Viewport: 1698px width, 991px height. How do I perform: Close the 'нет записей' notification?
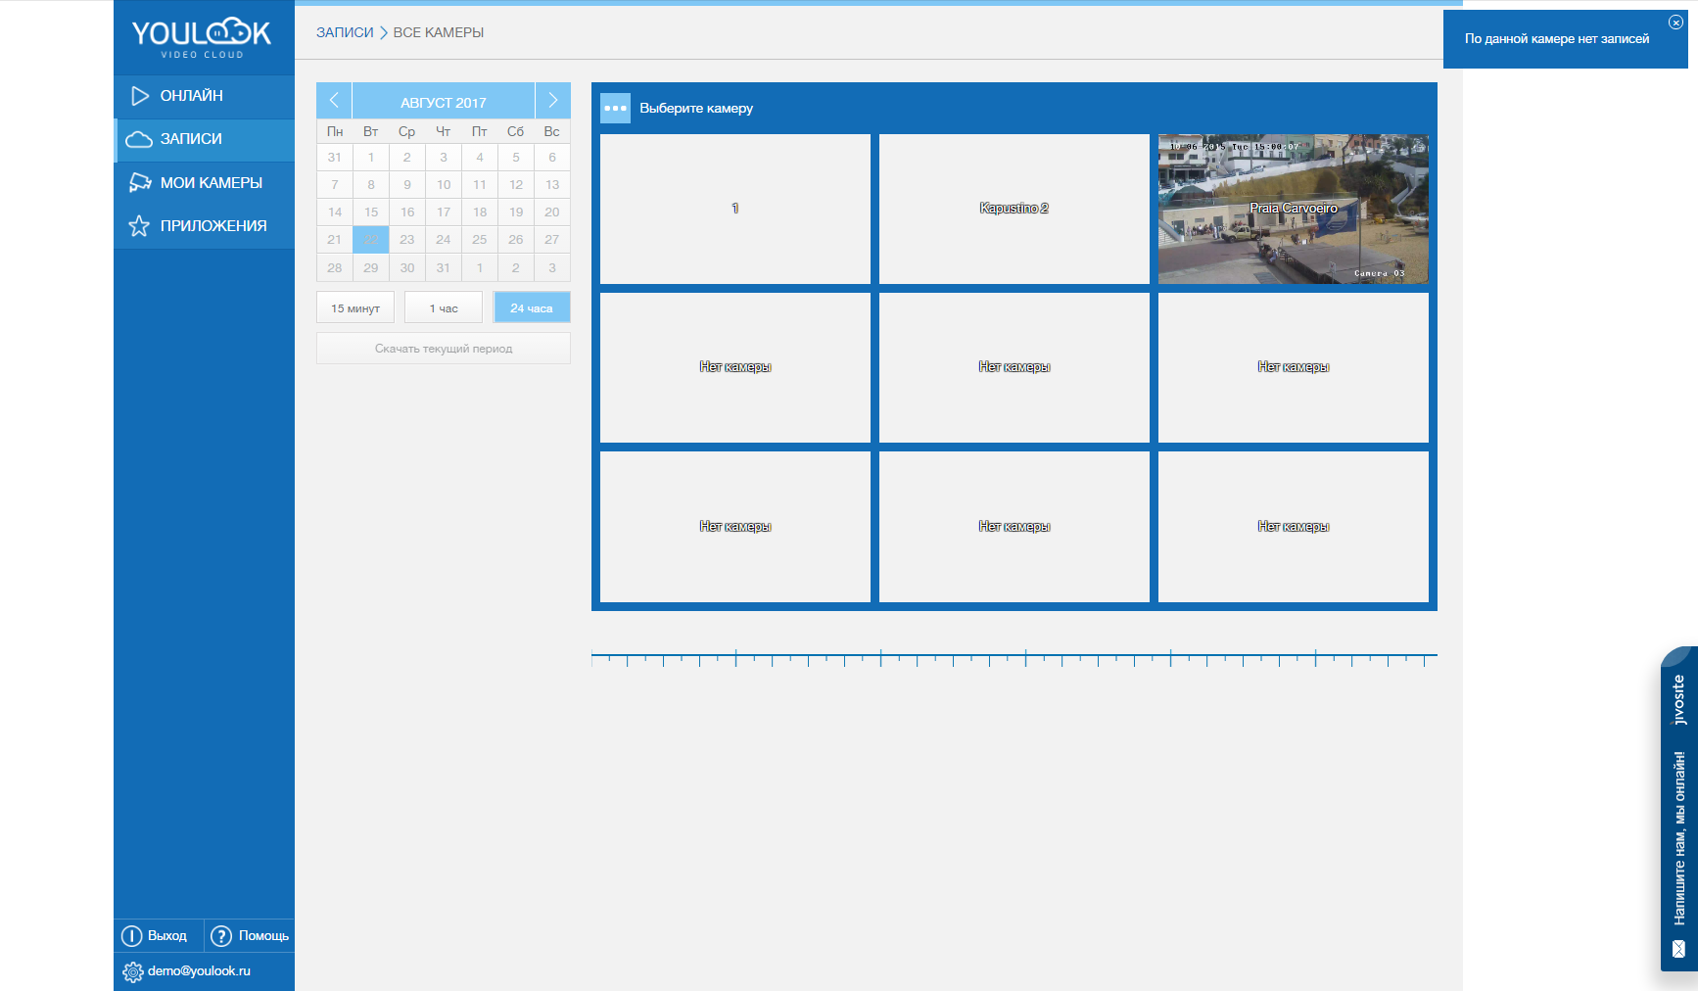pos(1675,23)
